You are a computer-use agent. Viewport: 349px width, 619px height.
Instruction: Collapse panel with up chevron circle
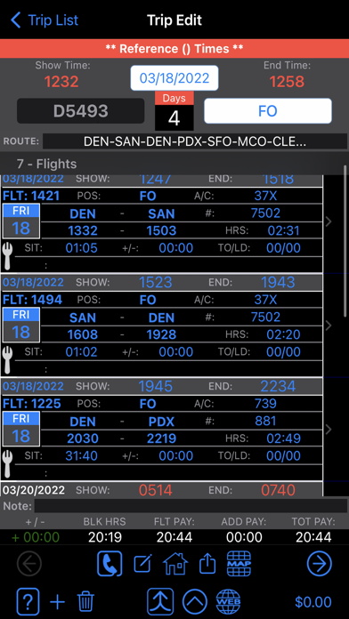(195, 601)
